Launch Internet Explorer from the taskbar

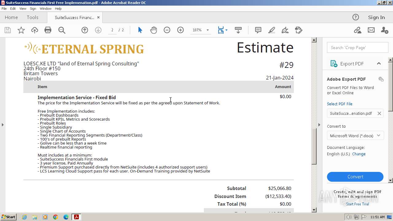pos(24,217)
